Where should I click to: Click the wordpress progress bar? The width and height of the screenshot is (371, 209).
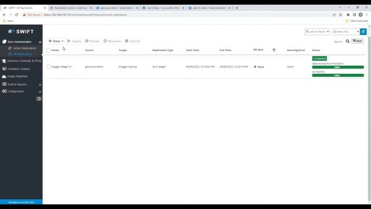pos(338,75)
